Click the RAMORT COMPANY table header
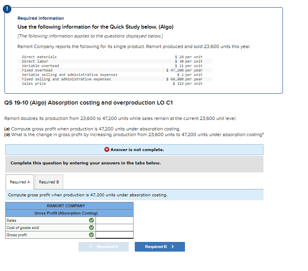This screenshot has height=271, width=308. (69, 206)
